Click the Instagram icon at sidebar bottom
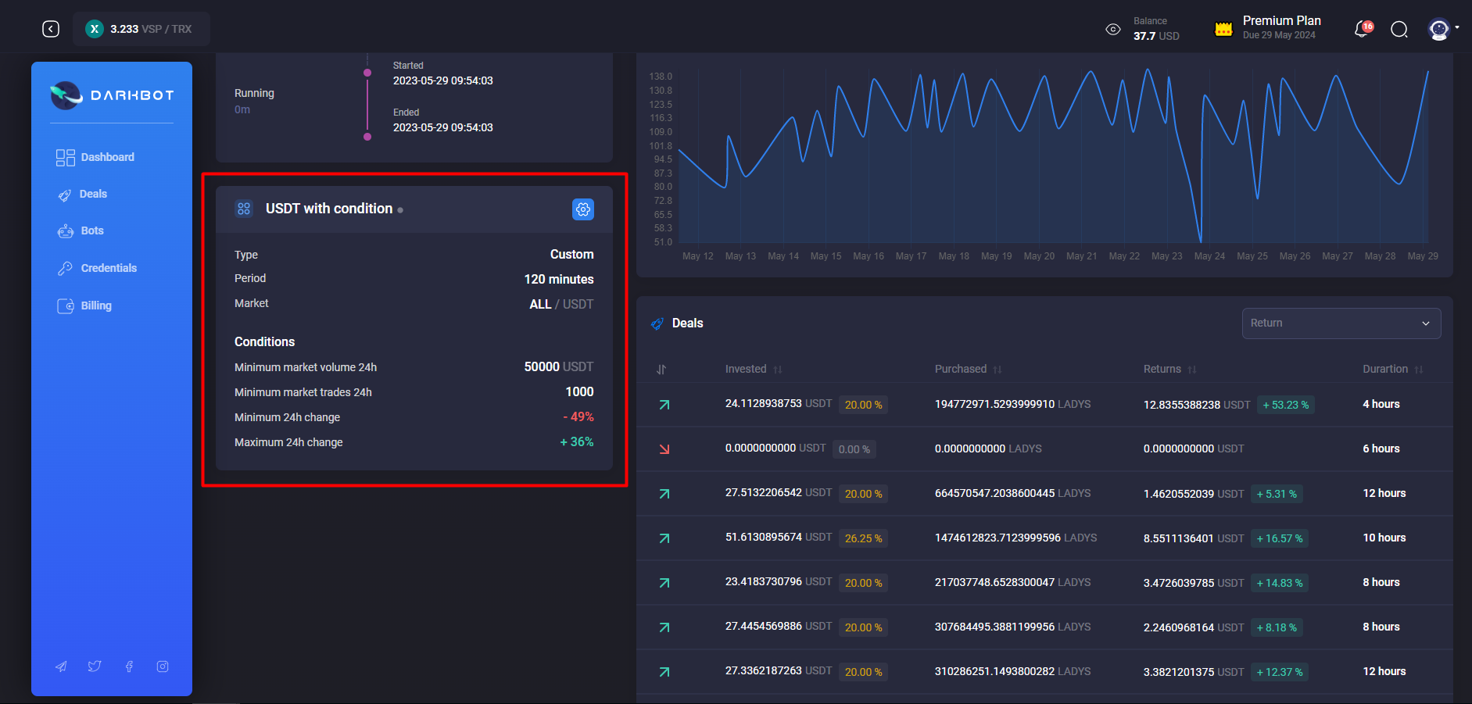The width and height of the screenshot is (1472, 704). pos(162,666)
